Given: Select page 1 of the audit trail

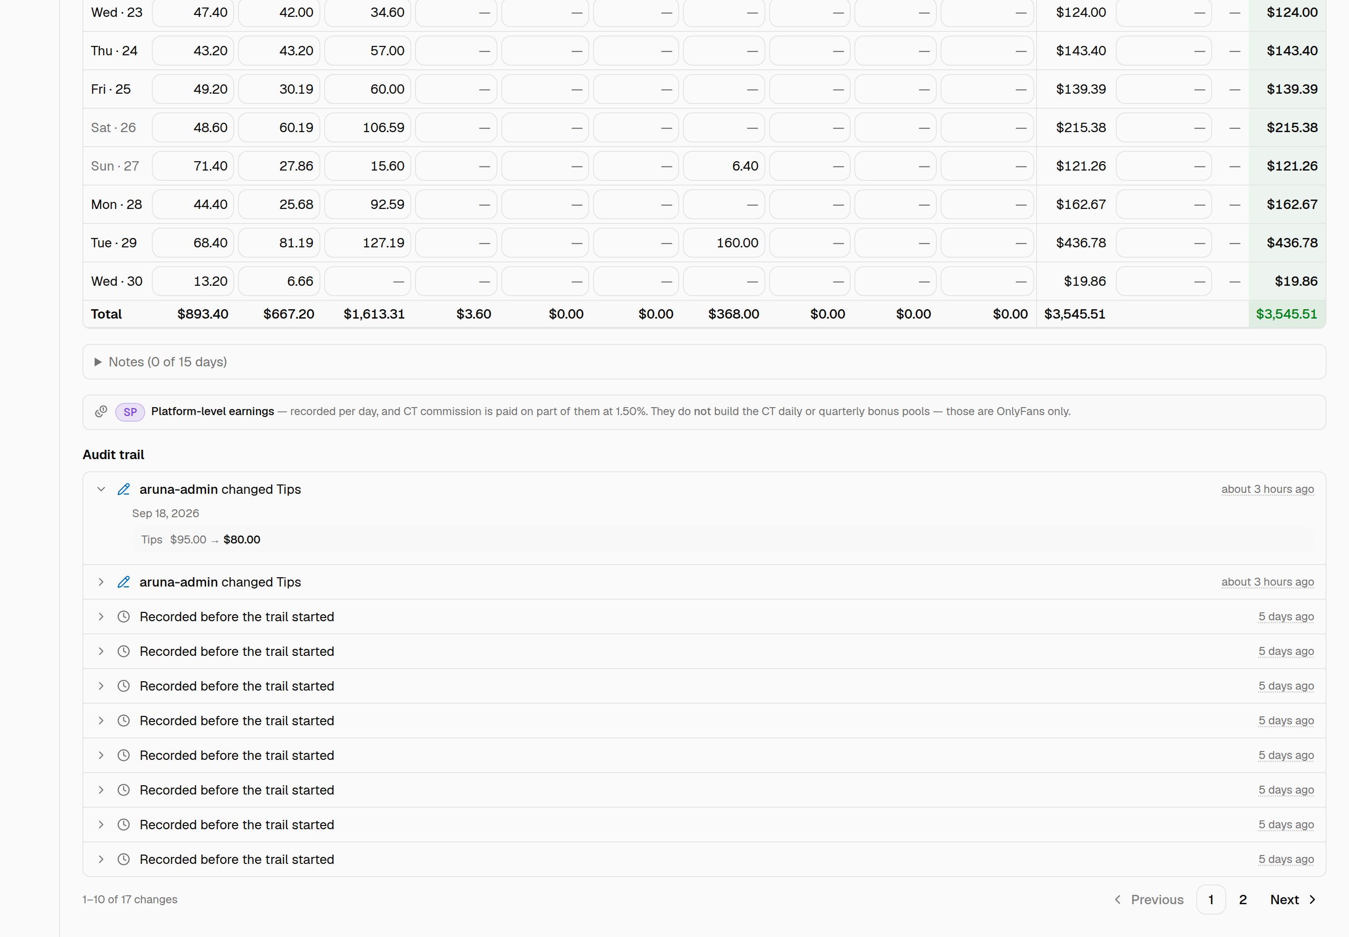Looking at the screenshot, I should point(1210,900).
